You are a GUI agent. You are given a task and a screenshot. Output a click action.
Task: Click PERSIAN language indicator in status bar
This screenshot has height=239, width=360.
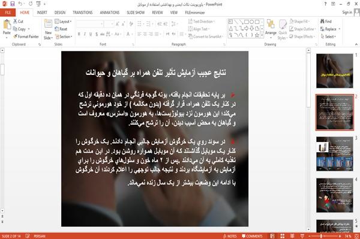click(40, 236)
